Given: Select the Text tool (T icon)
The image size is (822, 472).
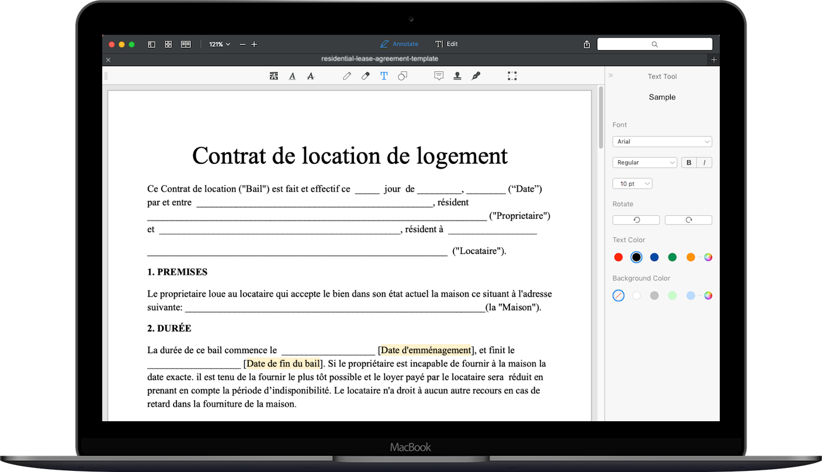Looking at the screenshot, I should pyautogui.click(x=384, y=76).
